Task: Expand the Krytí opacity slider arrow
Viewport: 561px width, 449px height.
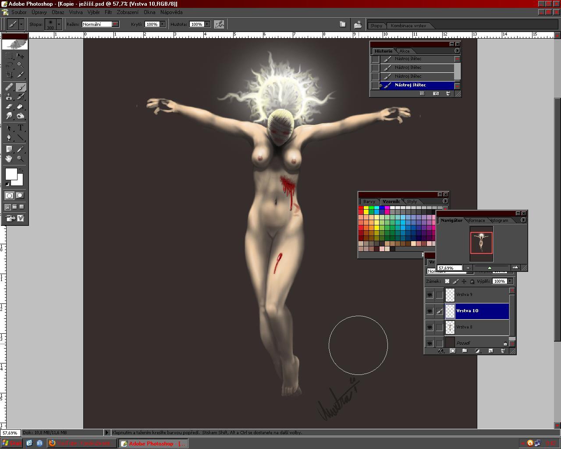Action: point(163,25)
